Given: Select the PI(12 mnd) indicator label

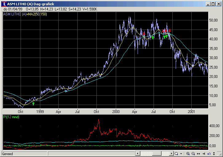Looking at the screenshot, I should (x=11, y=117).
